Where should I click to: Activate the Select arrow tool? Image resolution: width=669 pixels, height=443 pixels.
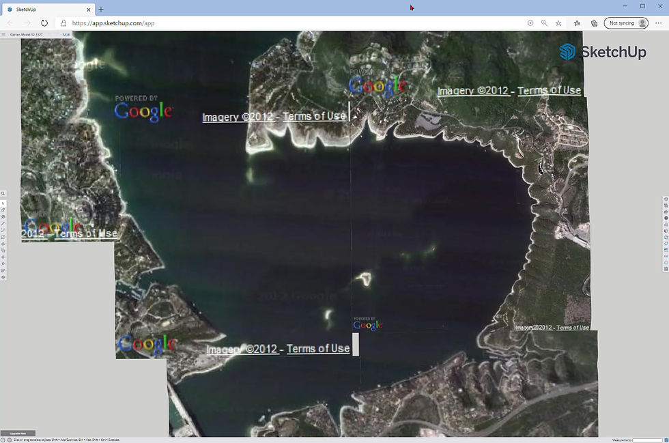[3, 203]
